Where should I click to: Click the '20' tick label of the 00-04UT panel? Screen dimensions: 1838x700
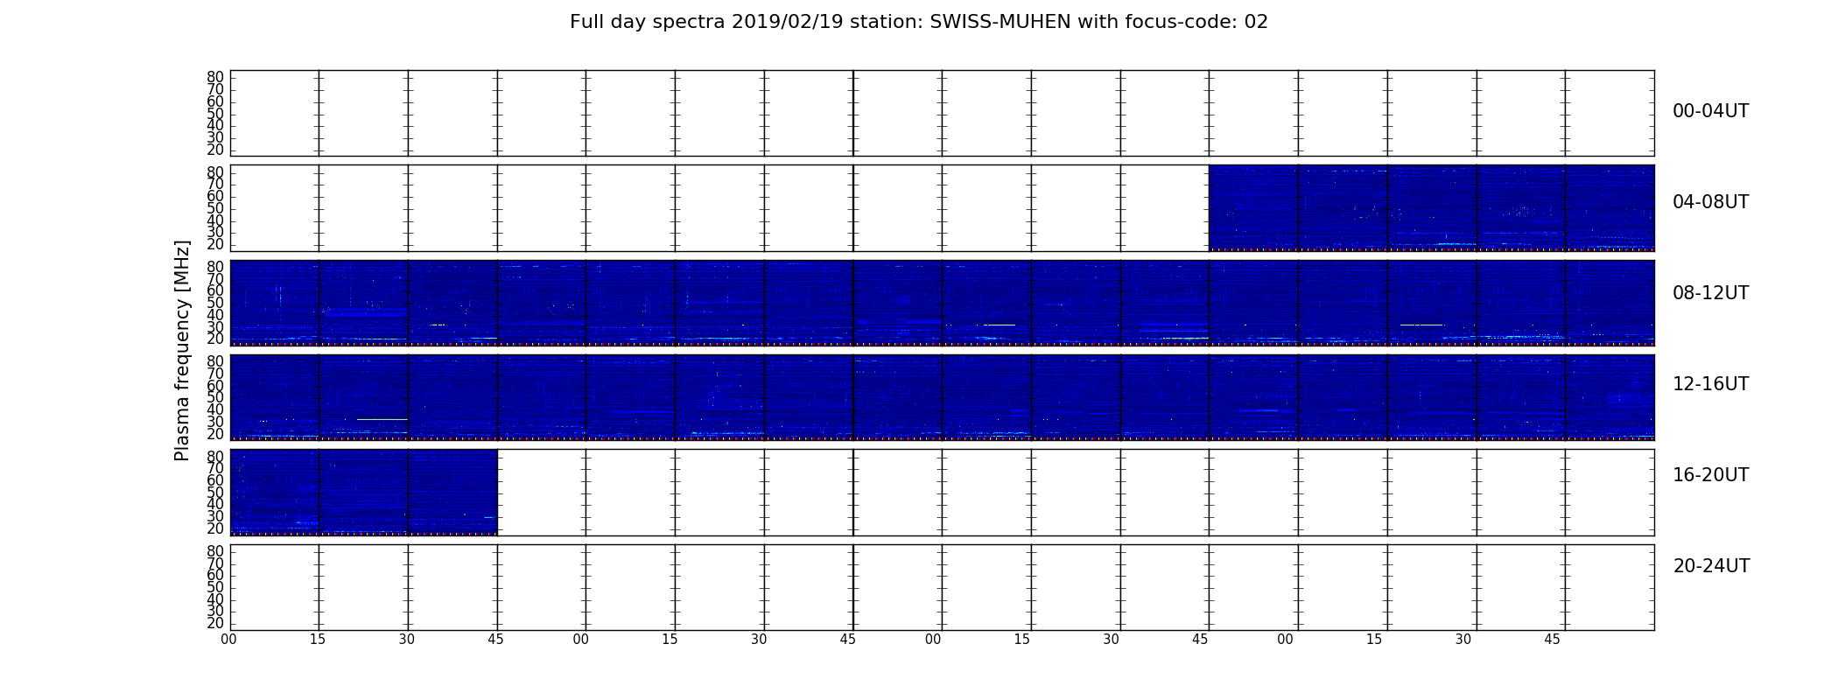click(x=215, y=150)
